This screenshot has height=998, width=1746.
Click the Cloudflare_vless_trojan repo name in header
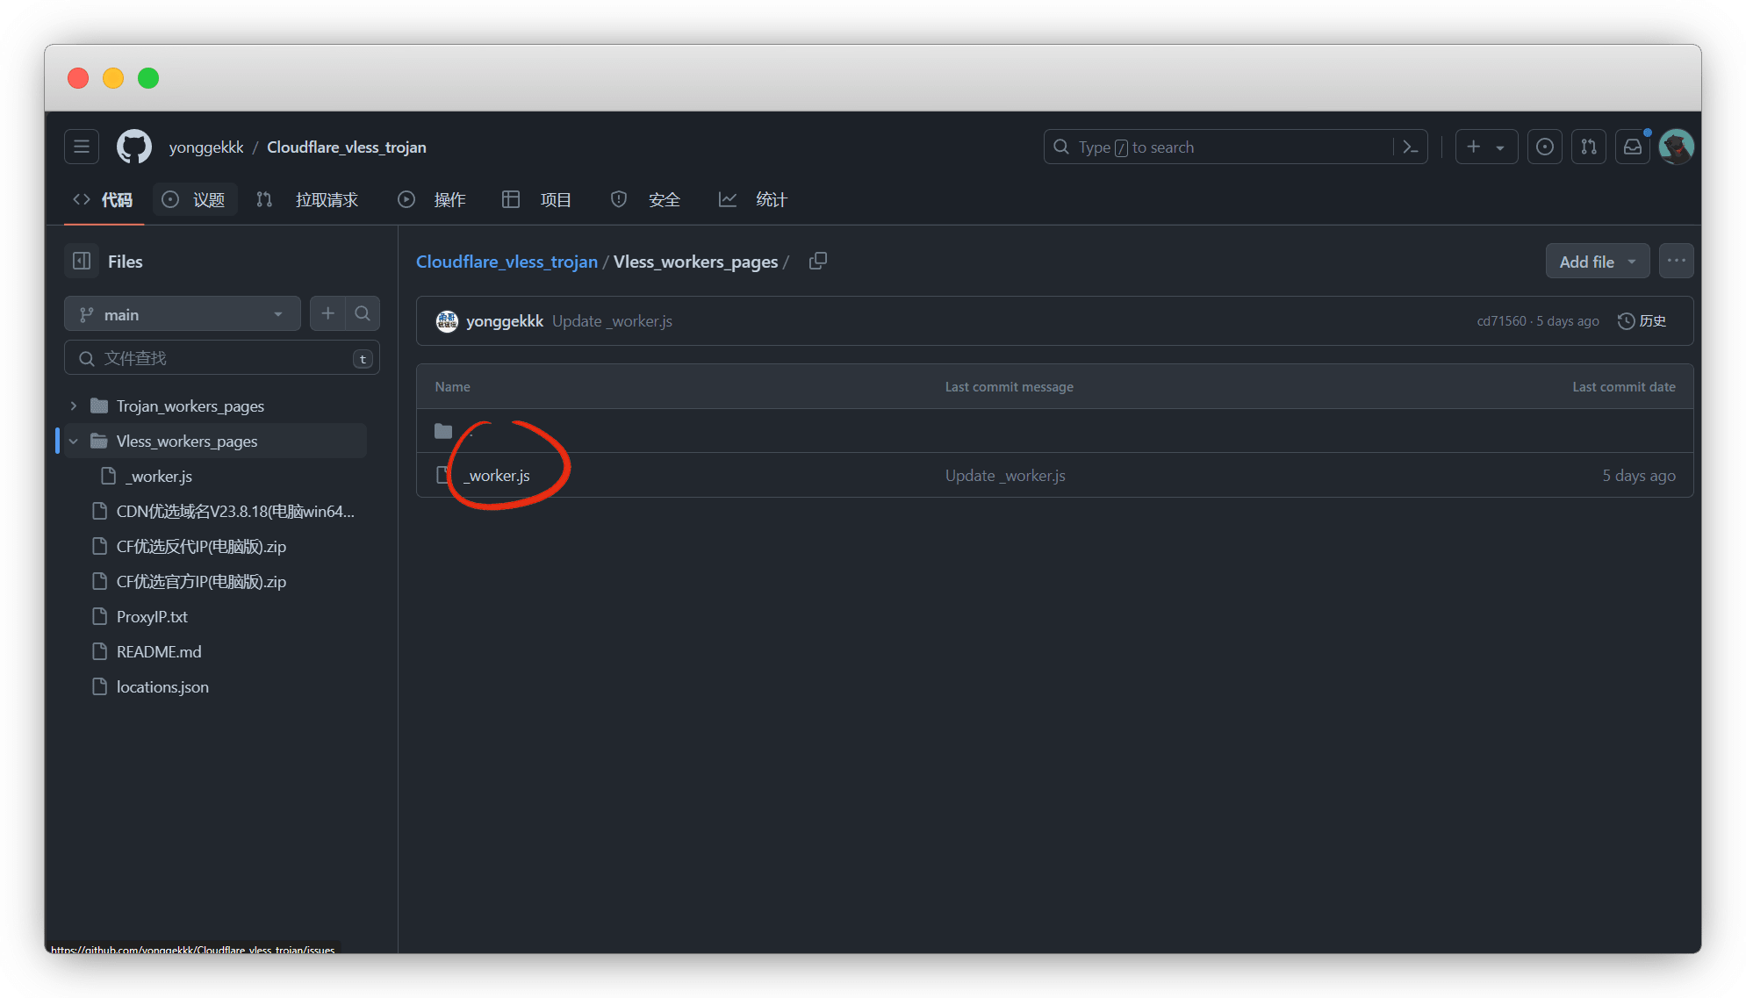[x=347, y=147]
